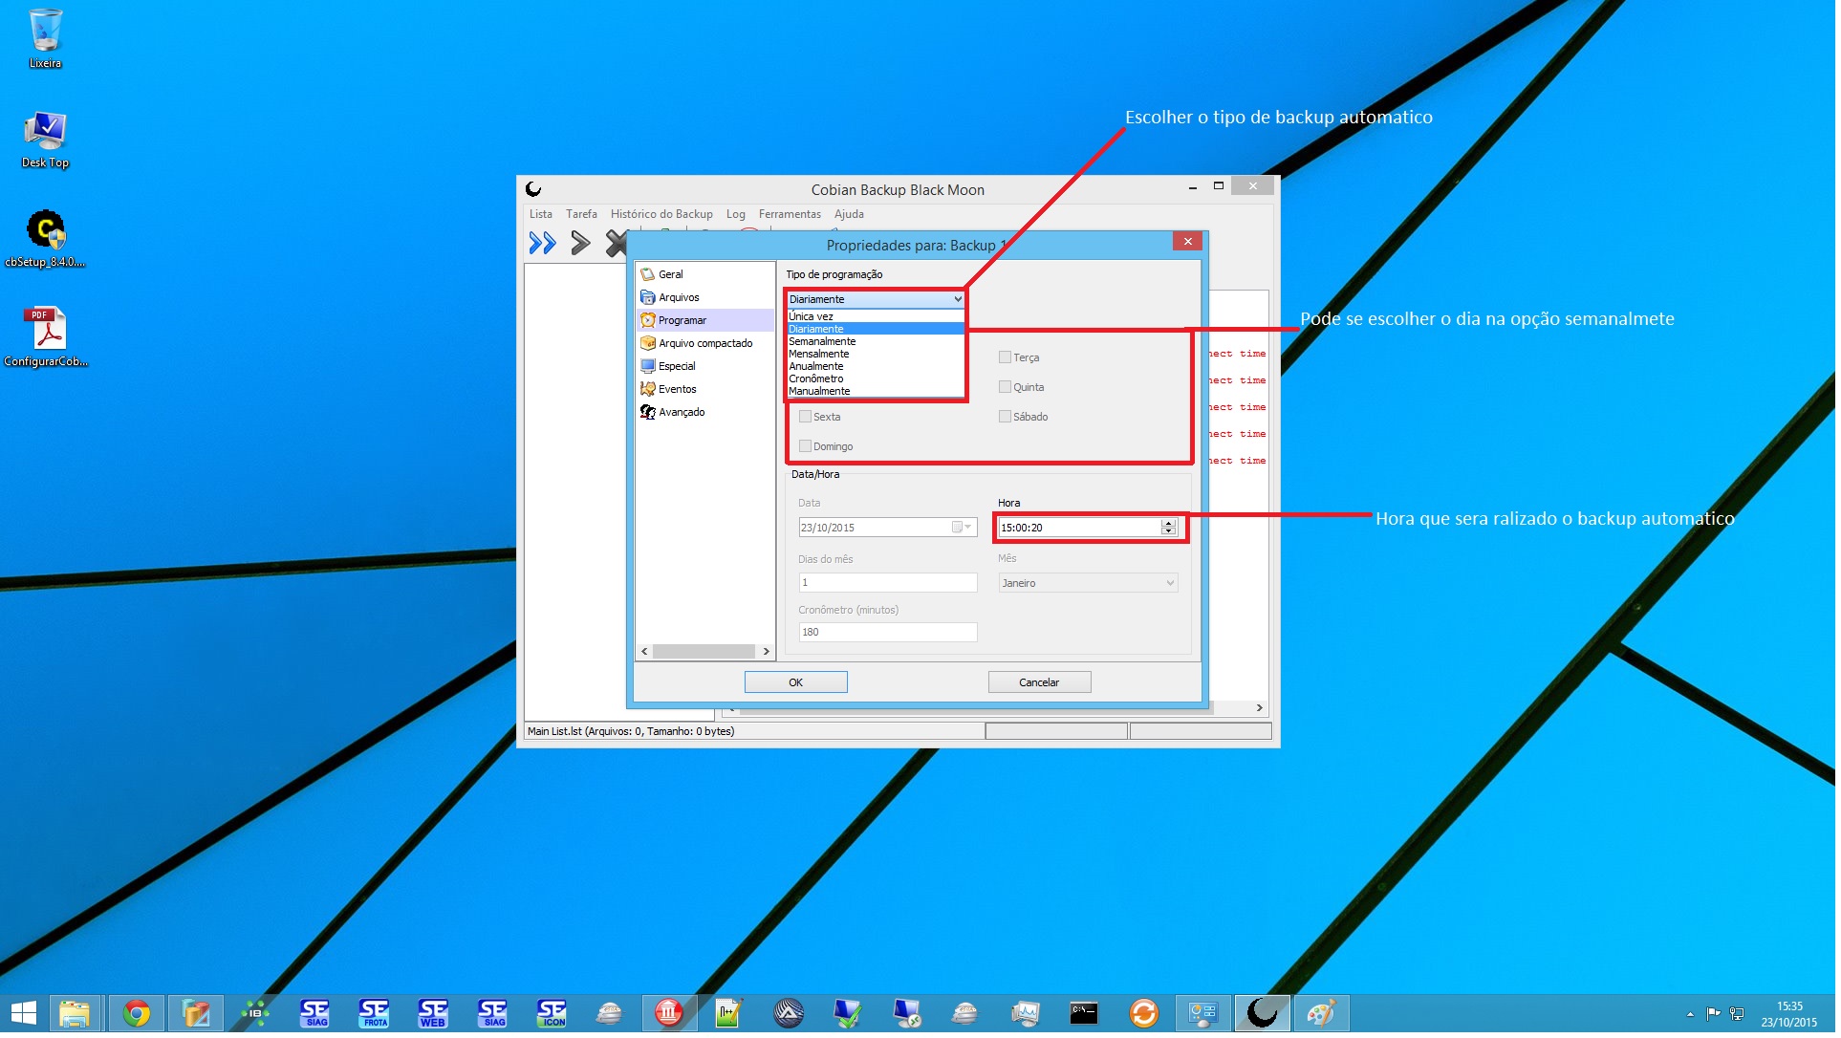Open the Eventos sidebar section
Image resolution: width=1841 pixels, height=1038 pixels.
pyautogui.click(x=678, y=390)
